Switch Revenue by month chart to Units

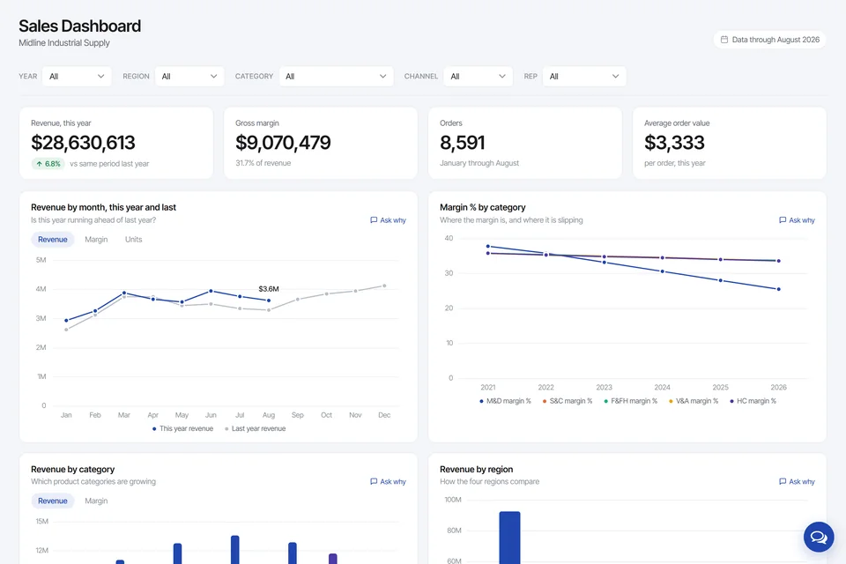pyautogui.click(x=133, y=239)
